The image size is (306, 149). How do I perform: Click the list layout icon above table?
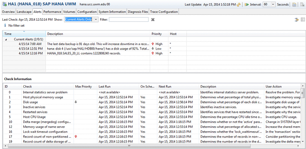tap(303, 19)
